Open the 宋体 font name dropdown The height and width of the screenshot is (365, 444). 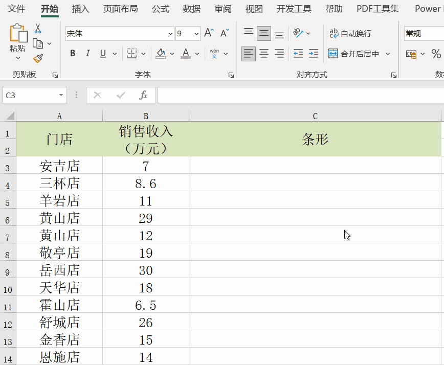(x=170, y=34)
